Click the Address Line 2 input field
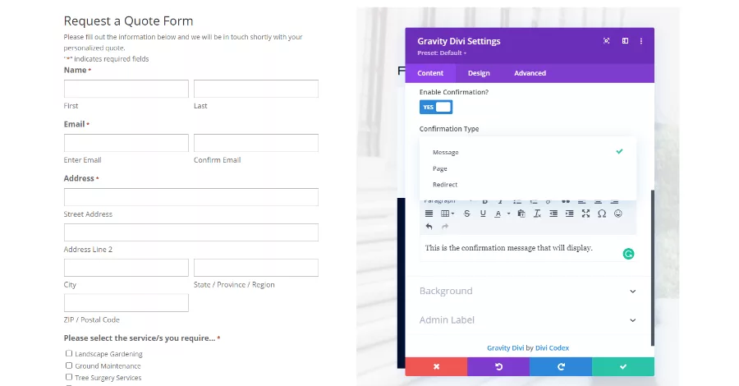Screen dimensions: 739x386 click(191, 232)
